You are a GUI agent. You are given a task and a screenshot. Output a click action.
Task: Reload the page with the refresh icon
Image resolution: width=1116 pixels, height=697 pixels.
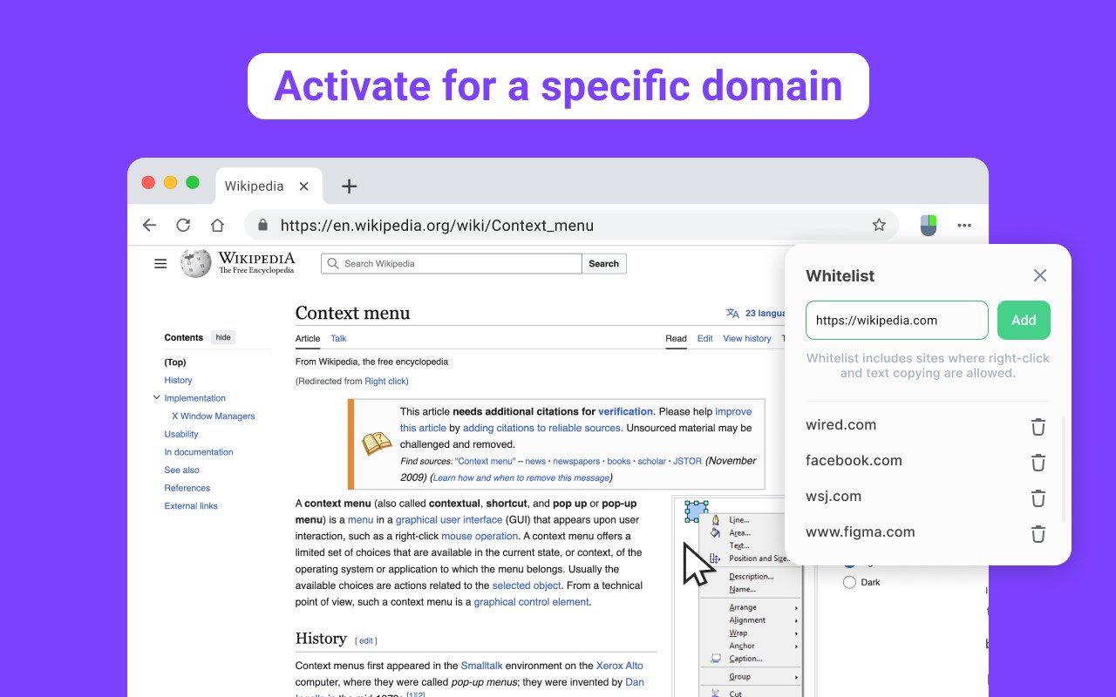click(x=183, y=225)
